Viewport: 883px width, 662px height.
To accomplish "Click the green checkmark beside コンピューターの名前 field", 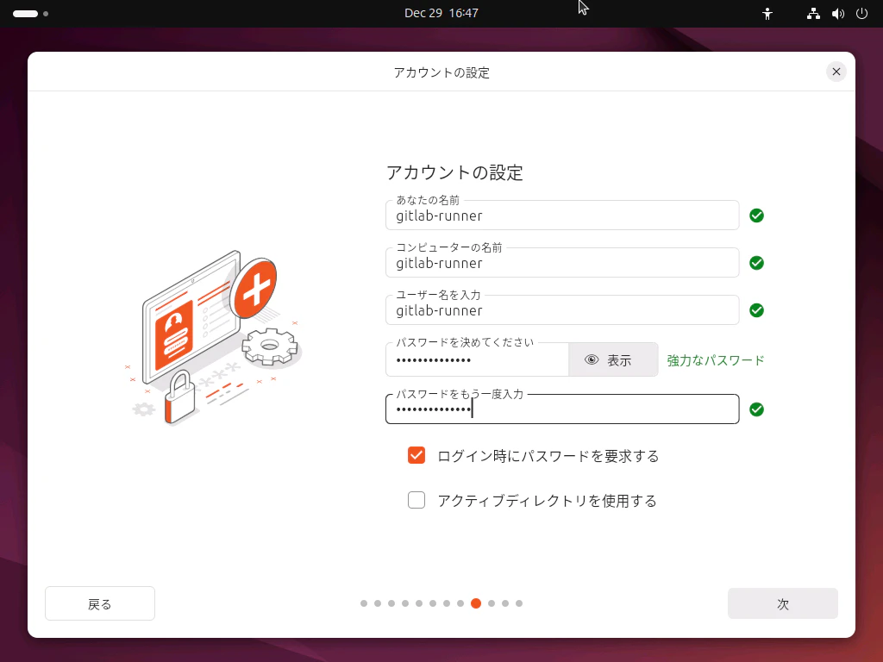I will click(756, 263).
